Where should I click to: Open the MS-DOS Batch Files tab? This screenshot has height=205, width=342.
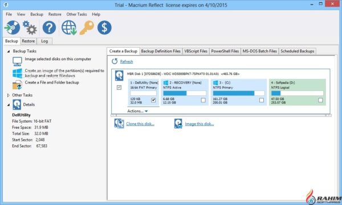point(259,51)
